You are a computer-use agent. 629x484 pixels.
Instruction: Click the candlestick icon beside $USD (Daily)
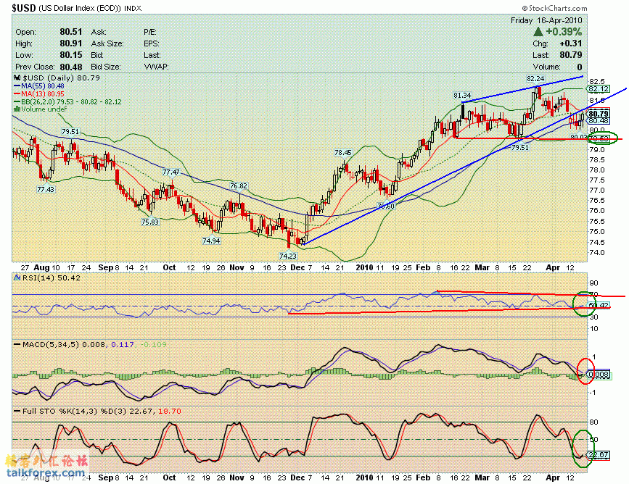[17, 78]
